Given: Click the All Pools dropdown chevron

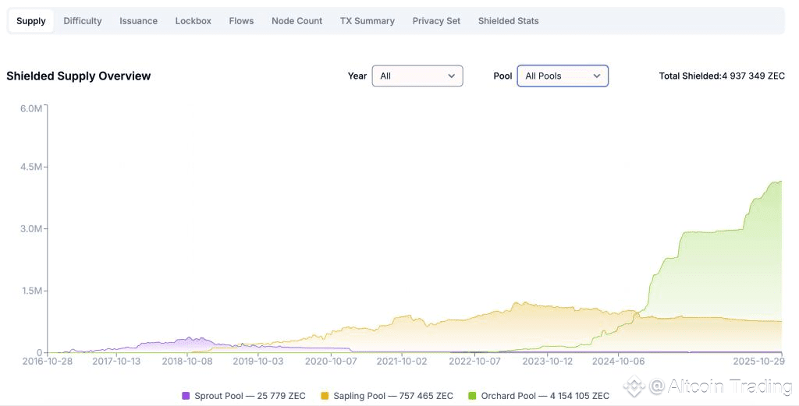Looking at the screenshot, I should point(597,76).
